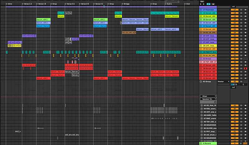Adjust the 42 Group volume value -17.0
The image size is (249, 145).
coord(234,84)
